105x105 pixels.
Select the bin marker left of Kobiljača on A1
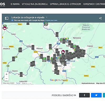click(20, 50)
